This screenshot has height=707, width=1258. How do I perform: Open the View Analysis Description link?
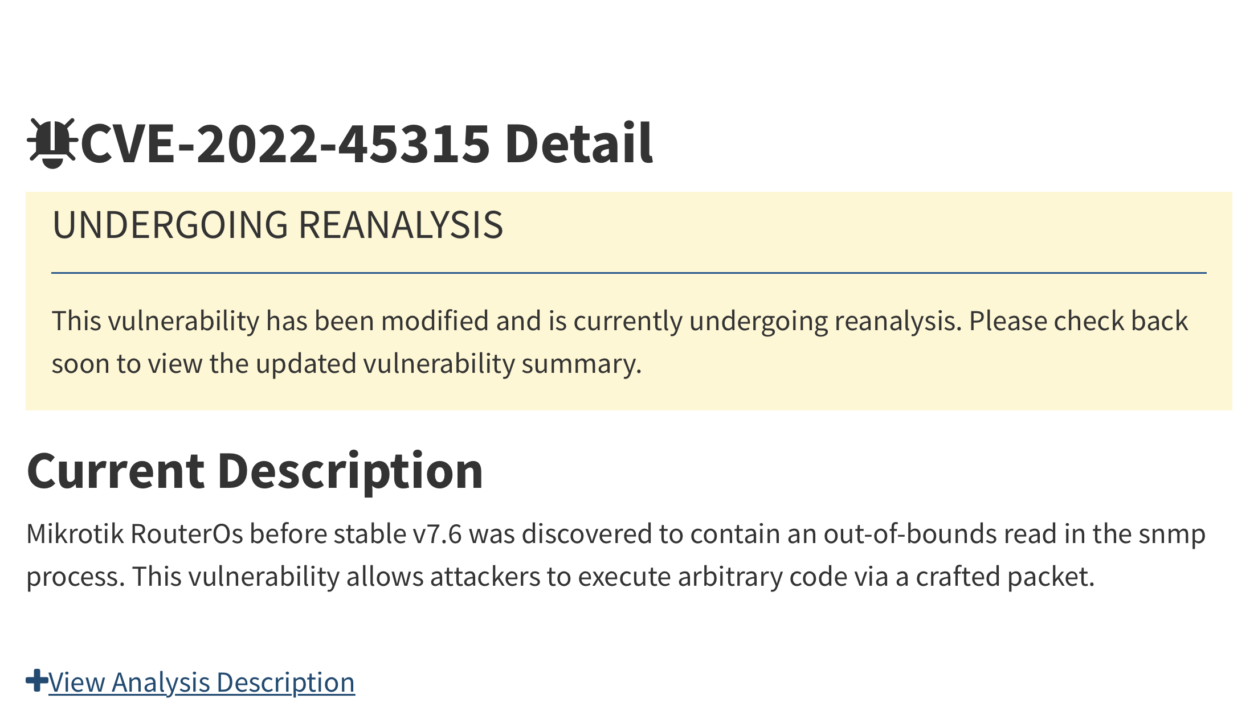[202, 682]
